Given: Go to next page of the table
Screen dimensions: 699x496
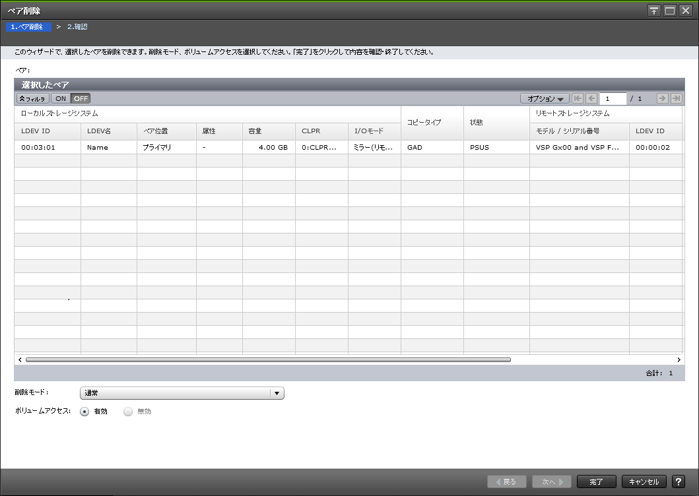Looking at the screenshot, I should 662,98.
